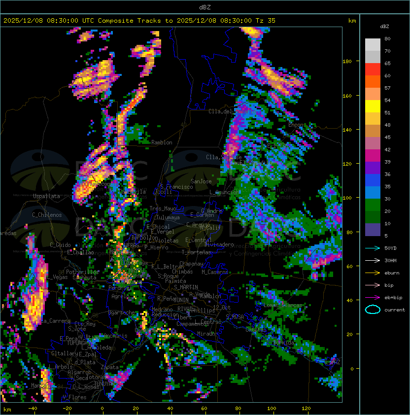Click the Tres_Mayo map label
Image resolution: width=410 pixels, height=415 pixels.
tap(163, 208)
